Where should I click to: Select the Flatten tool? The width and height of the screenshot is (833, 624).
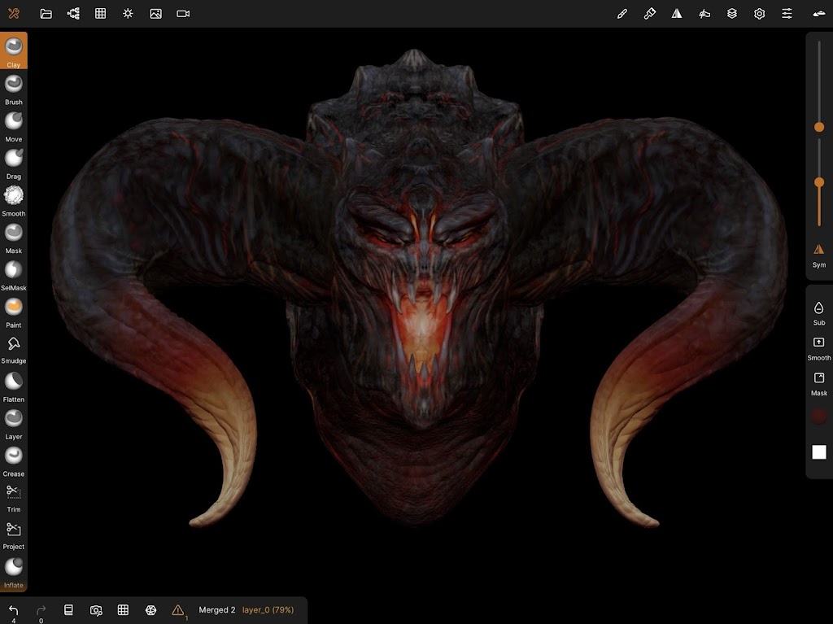[14, 385]
